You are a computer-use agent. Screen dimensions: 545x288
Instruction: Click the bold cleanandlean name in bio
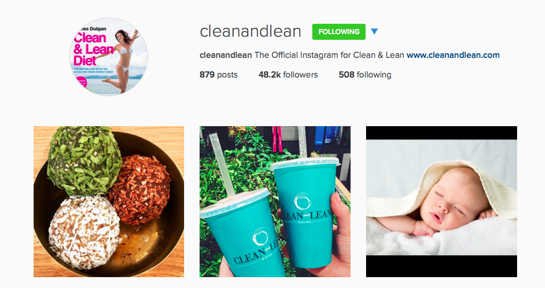tap(225, 55)
